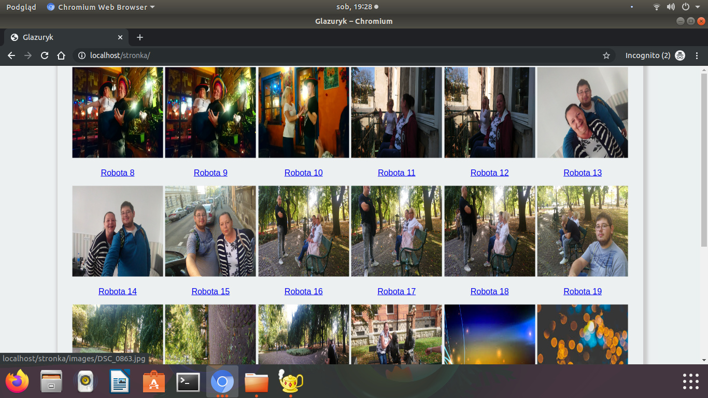The image size is (708, 398).
Task: Open the clock and calendar panel
Action: point(354,7)
